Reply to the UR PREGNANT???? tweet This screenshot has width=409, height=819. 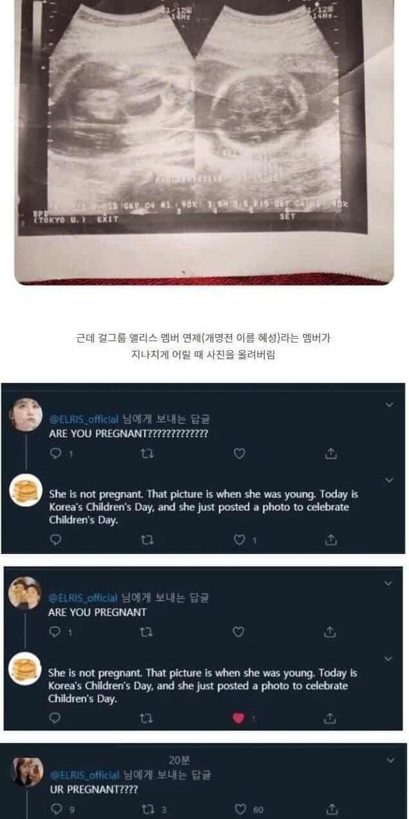(x=55, y=809)
